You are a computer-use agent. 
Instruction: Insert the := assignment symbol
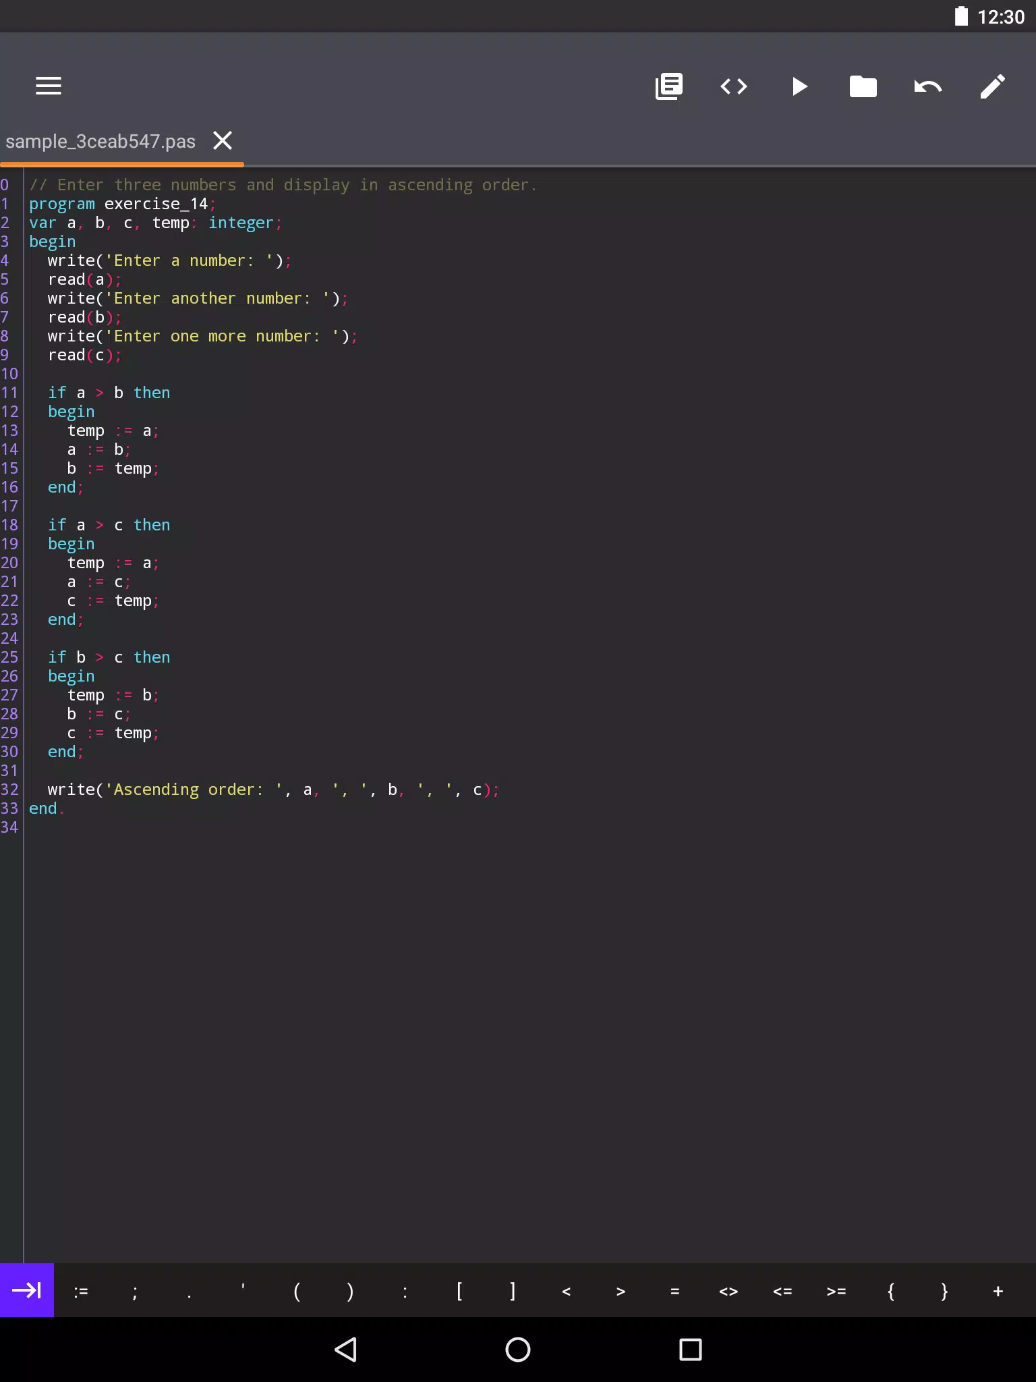(x=81, y=1292)
